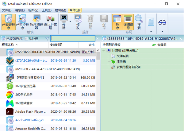Viewport: 184px width, 136px height.
Task: Toggle the 详细信息 layout pane
Action: click(x=128, y=22)
